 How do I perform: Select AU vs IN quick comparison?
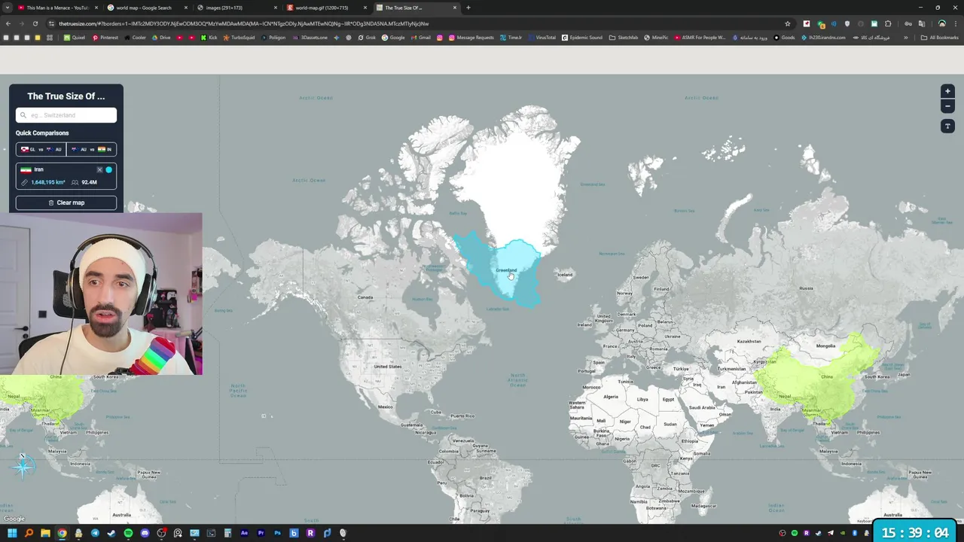pos(91,149)
